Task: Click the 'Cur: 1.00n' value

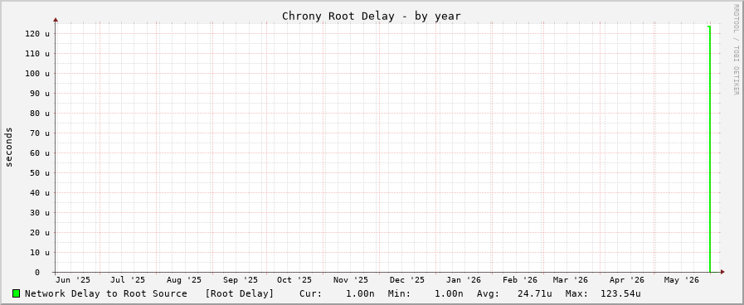Action: pos(337,293)
